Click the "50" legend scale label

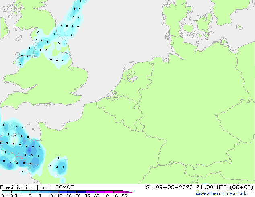(x=124, y=195)
